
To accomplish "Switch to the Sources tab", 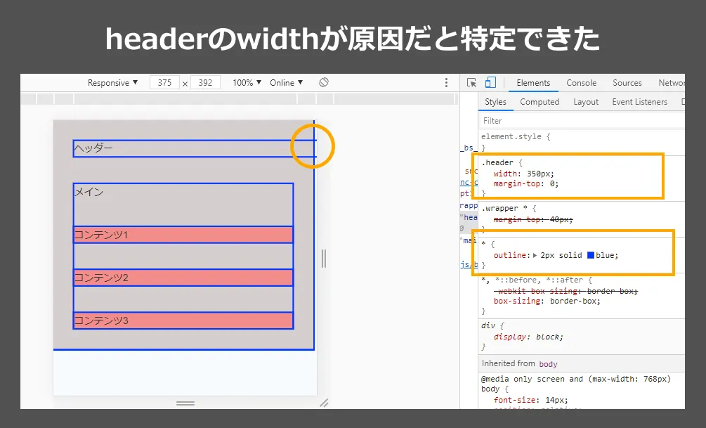I will coord(627,83).
